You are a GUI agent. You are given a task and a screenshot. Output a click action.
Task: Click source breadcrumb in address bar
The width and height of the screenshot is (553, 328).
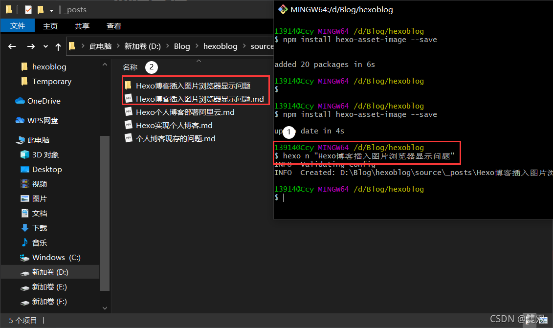[262, 46]
